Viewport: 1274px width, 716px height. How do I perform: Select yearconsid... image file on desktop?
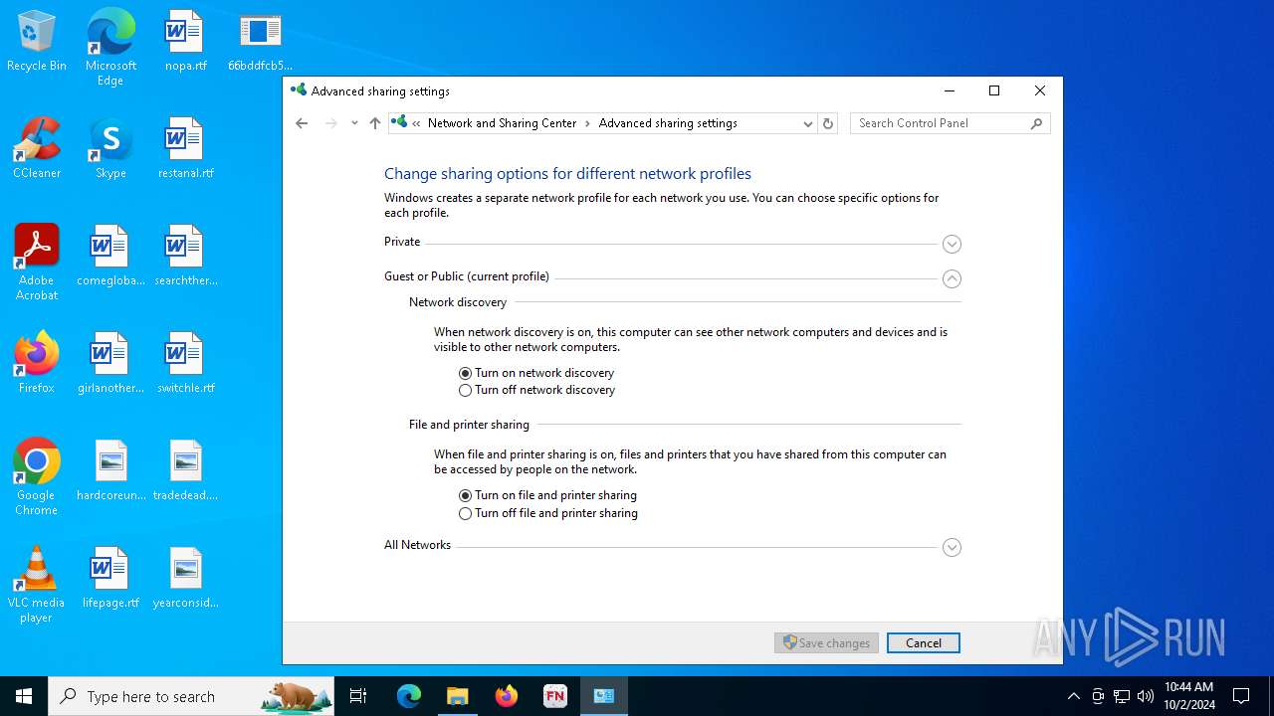coord(185,579)
